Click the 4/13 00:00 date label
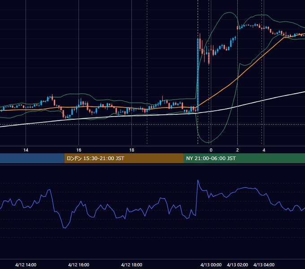 coord(211,265)
